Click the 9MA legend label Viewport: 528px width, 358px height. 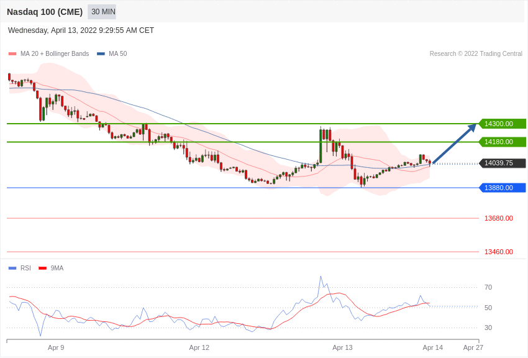click(57, 268)
